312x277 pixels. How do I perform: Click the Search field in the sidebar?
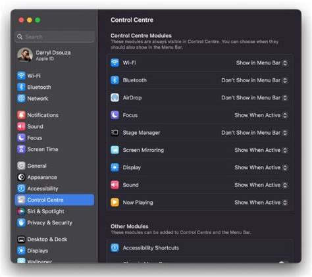55,37
